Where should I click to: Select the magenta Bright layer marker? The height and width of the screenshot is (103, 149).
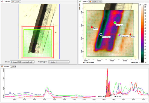(119, 35)
